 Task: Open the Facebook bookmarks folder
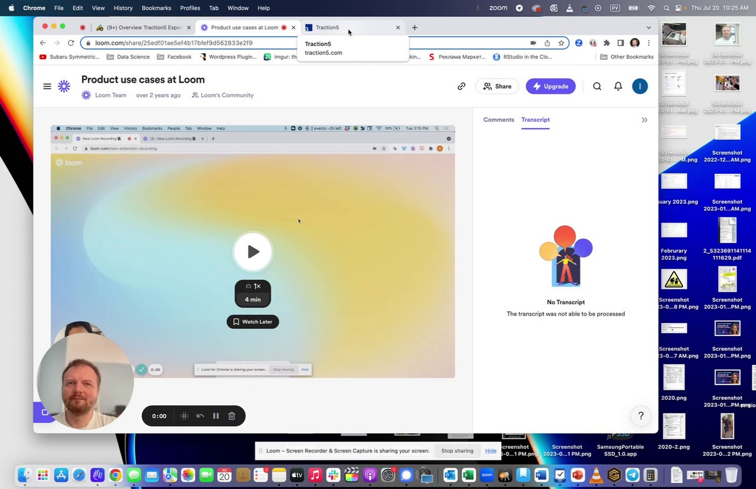coord(174,57)
